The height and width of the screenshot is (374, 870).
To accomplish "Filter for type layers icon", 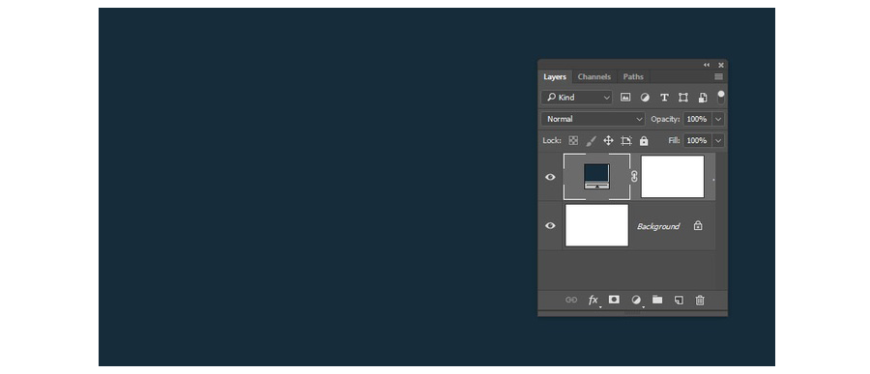I will coord(664,97).
